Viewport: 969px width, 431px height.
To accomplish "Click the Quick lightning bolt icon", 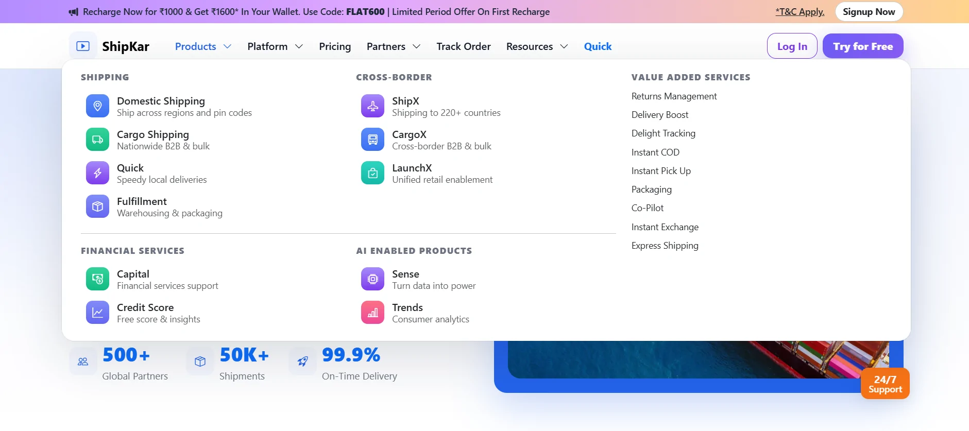I will [97, 173].
